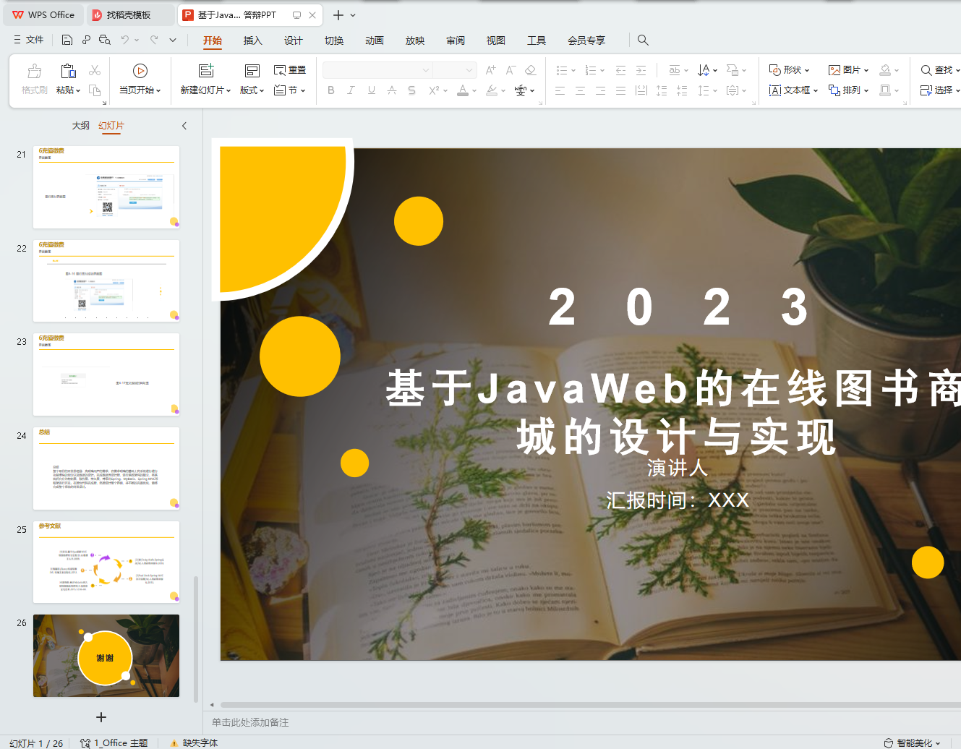Click the Reset (重置) button
961x749 pixels.
click(290, 70)
